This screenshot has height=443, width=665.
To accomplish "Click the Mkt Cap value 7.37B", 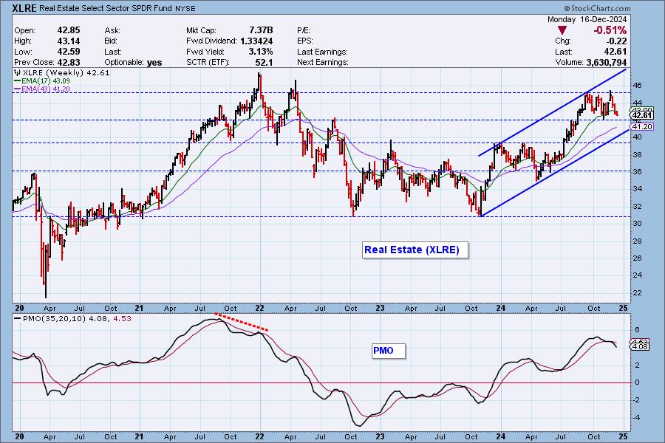I will (261, 30).
